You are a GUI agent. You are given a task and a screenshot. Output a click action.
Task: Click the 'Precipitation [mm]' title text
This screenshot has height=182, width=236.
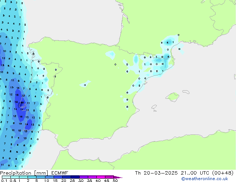click(23, 173)
